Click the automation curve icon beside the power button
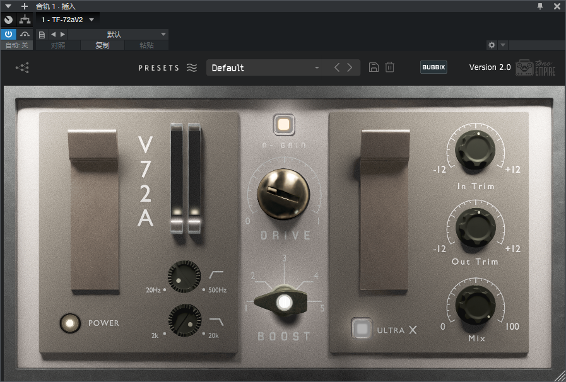The height and width of the screenshot is (382, 566). tap(25, 34)
